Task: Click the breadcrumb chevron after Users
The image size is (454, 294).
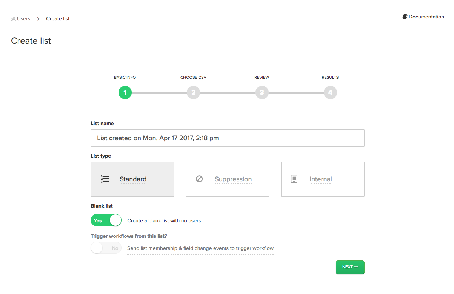Action: [x=38, y=19]
